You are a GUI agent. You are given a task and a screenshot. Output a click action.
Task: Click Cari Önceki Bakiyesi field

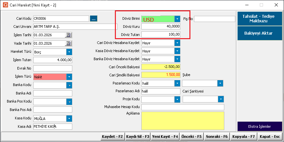coord(161,67)
